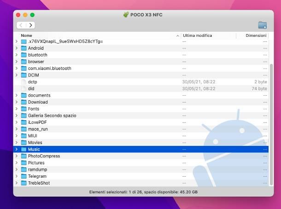Select the Galleria Secondo spazio folder name
The height and width of the screenshot is (209, 281).
52,116
